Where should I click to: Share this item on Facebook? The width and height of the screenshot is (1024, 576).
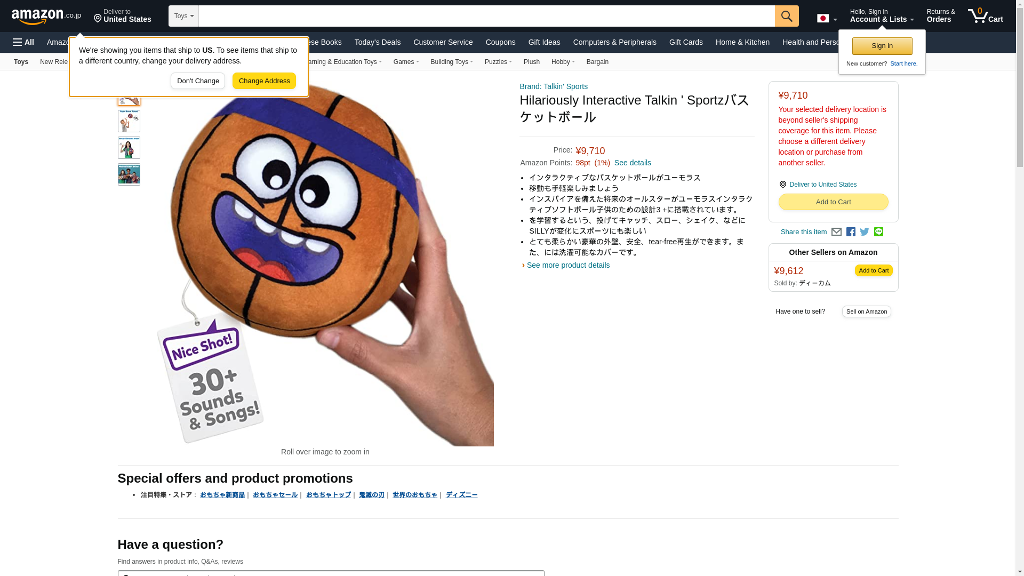[x=851, y=232]
